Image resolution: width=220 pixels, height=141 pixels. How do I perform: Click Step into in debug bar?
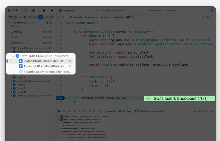point(75,111)
